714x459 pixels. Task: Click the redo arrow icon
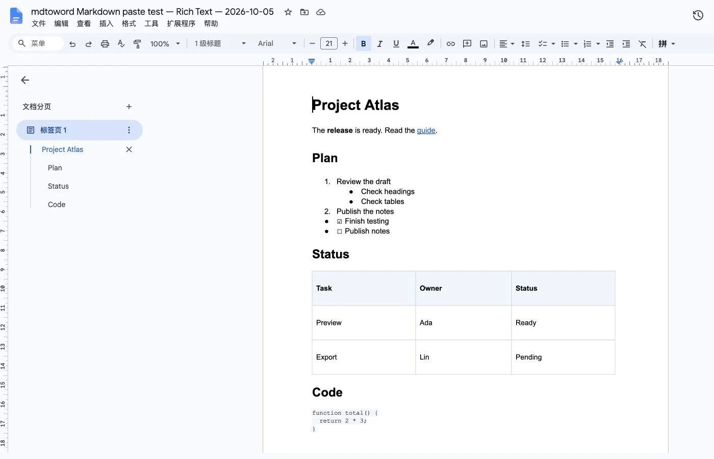tap(89, 44)
